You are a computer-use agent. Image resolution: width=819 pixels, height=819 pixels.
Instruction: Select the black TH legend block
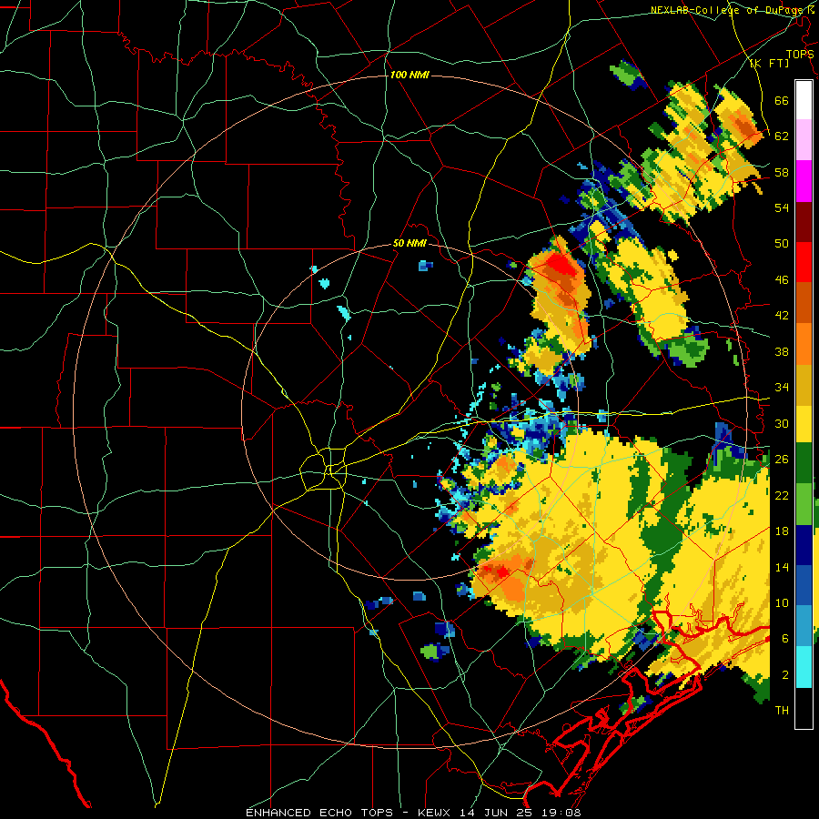tap(804, 708)
